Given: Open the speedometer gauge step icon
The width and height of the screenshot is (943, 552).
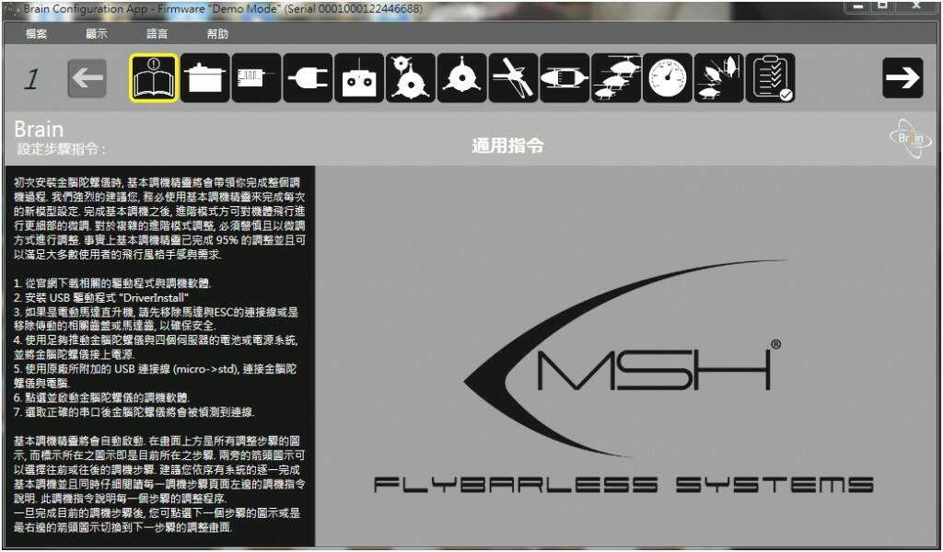Looking at the screenshot, I should (x=668, y=78).
